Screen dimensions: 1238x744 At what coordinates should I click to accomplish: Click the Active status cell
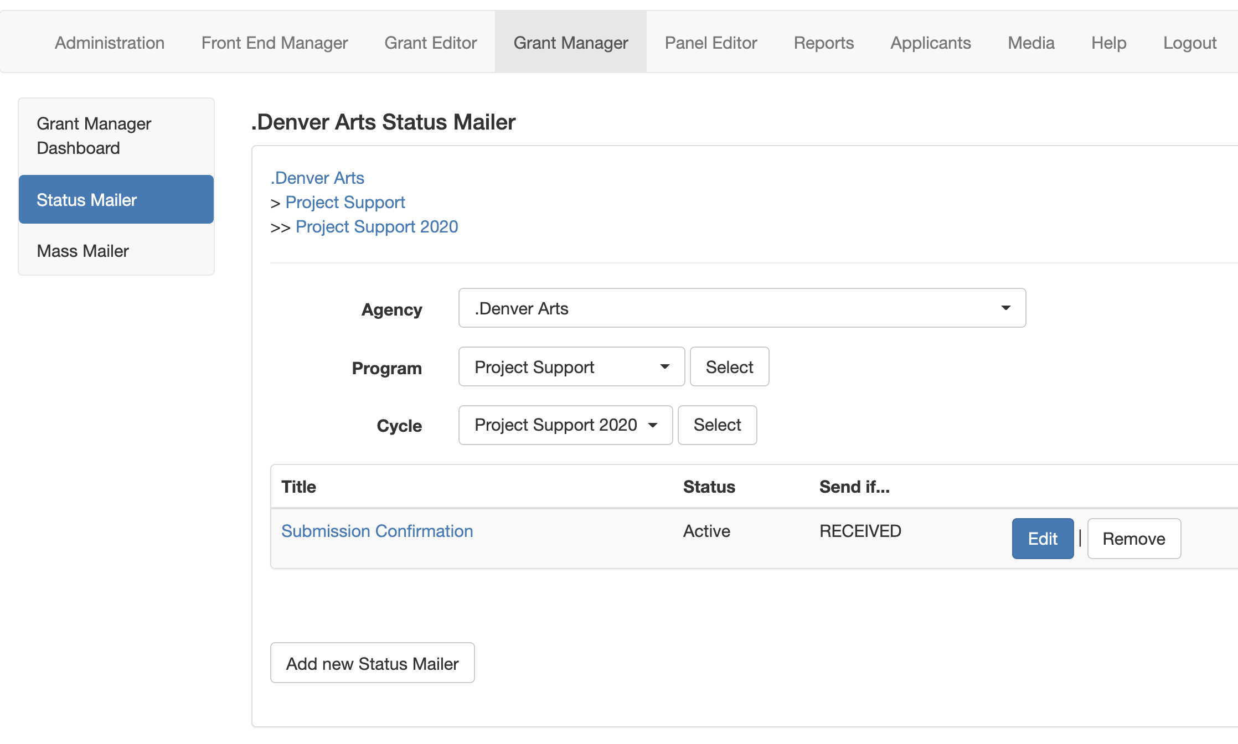(x=706, y=531)
